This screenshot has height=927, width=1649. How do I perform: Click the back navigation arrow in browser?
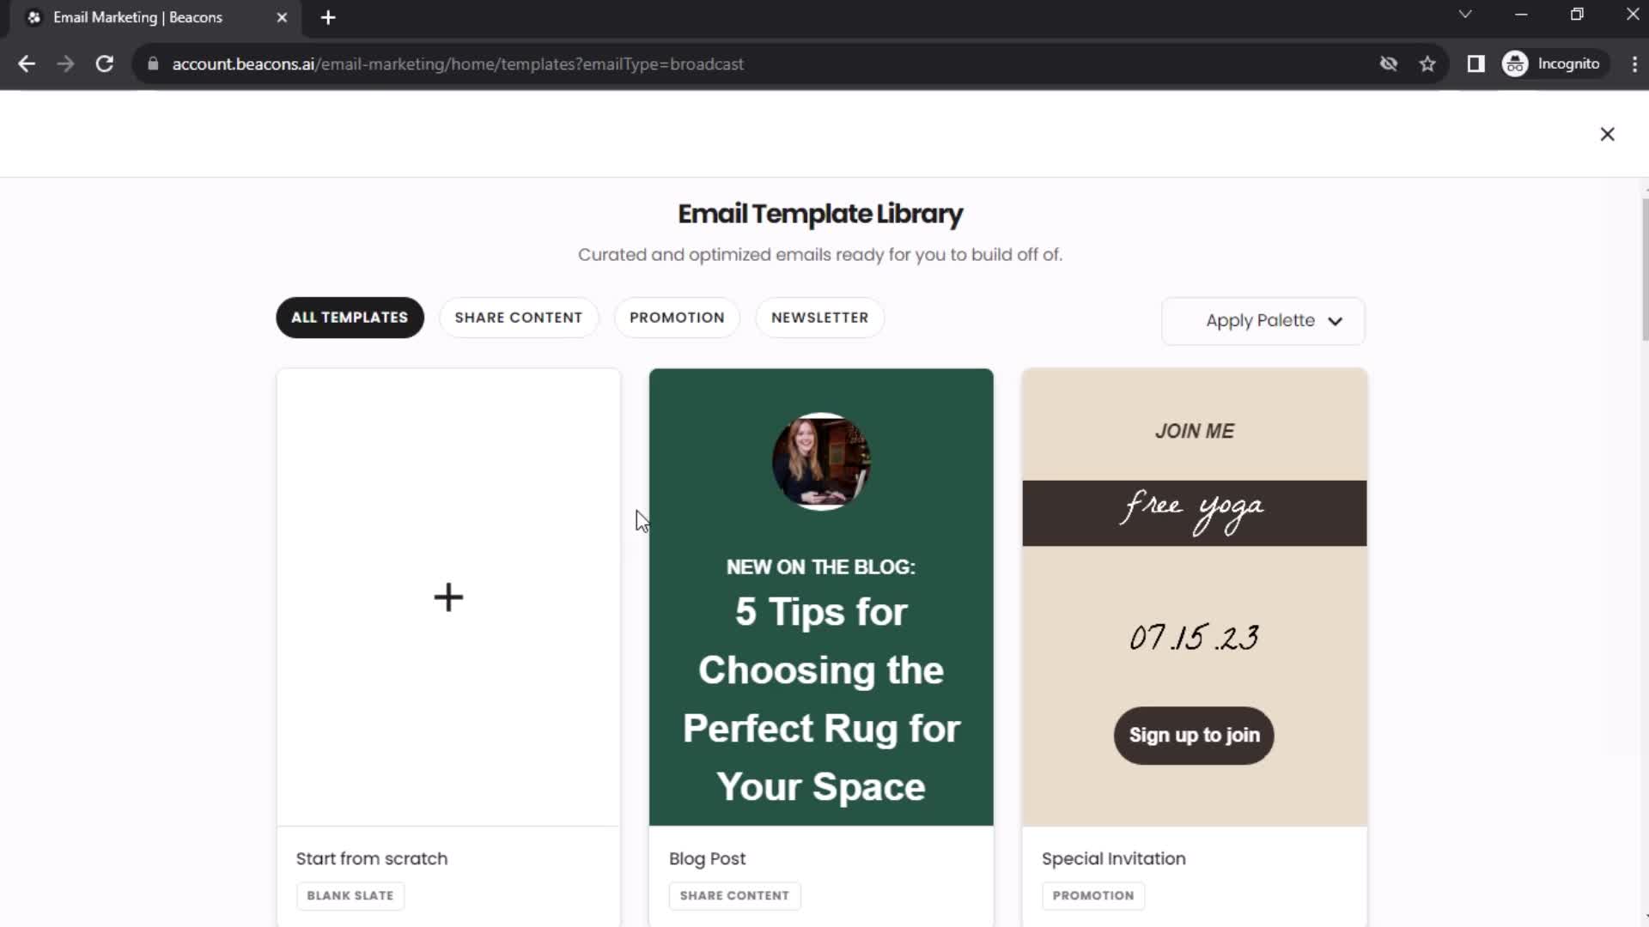[27, 64]
